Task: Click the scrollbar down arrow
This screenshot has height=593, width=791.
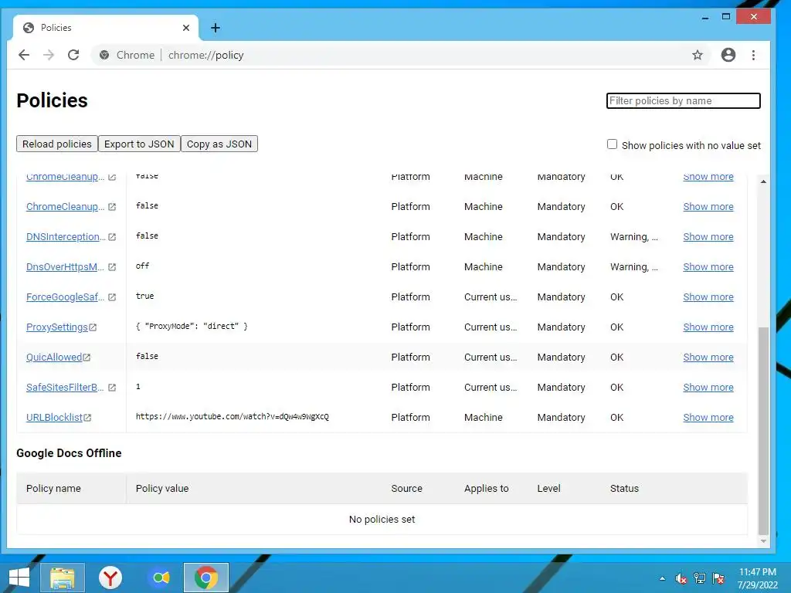Action: [x=763, y=541]
